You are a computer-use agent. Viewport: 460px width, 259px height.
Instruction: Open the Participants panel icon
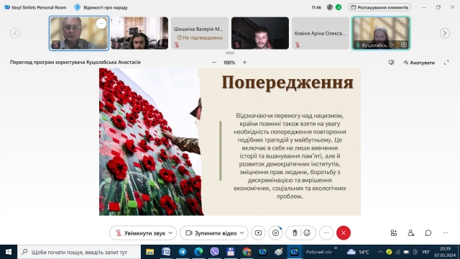[x=411, y=233]
